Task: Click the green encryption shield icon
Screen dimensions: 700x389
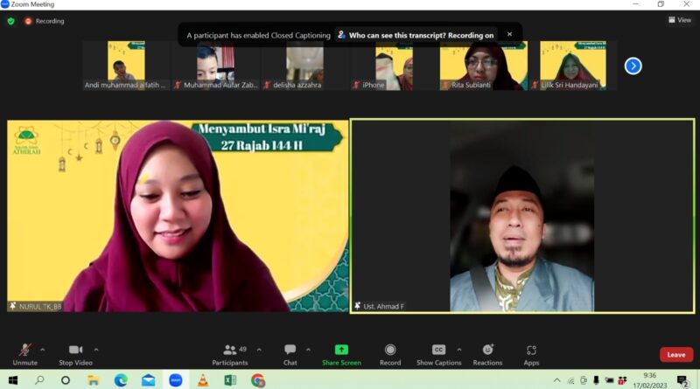Action: click(x=10, y=21)
